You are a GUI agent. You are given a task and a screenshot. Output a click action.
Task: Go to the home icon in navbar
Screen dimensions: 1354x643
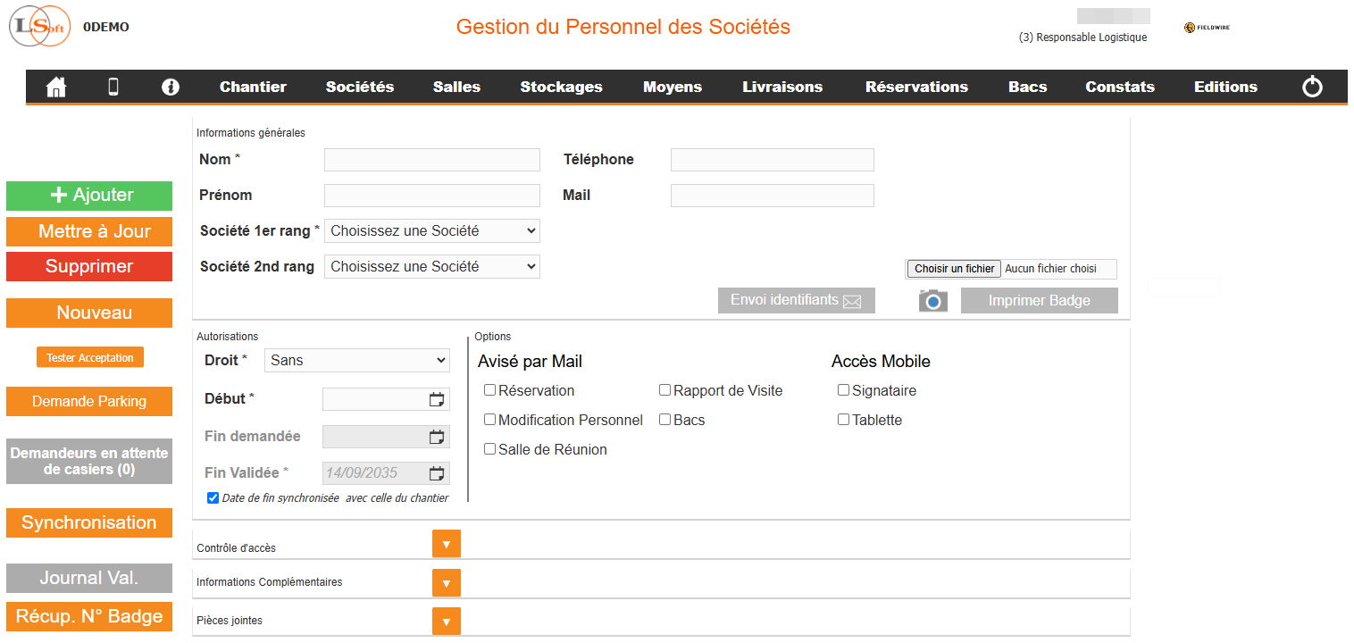[x=56, y=87]
